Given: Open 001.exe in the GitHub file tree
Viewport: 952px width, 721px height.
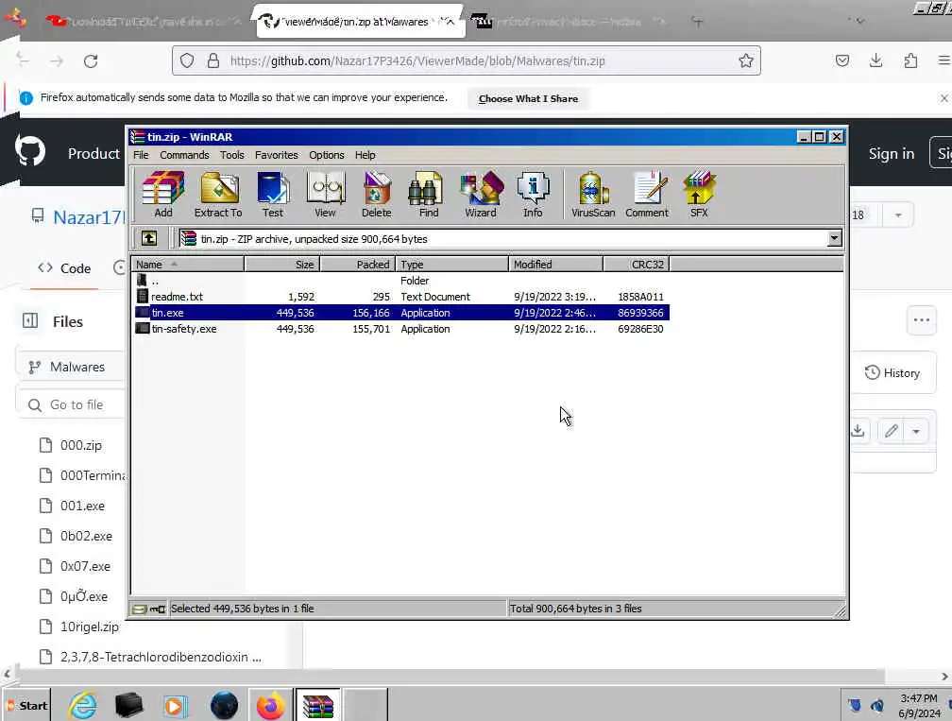Looking at the screenshot, I should point(82,506).
